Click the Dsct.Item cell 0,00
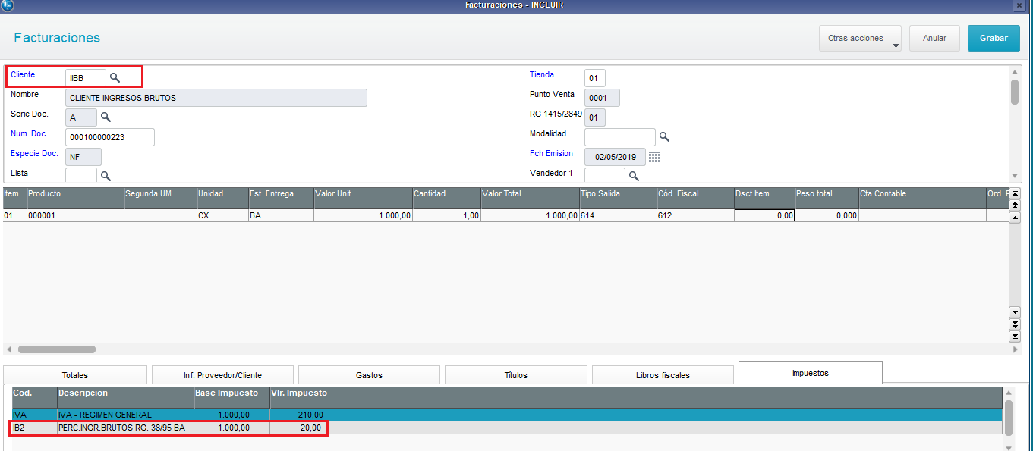 pyautogui.click(x=764, y=215)
